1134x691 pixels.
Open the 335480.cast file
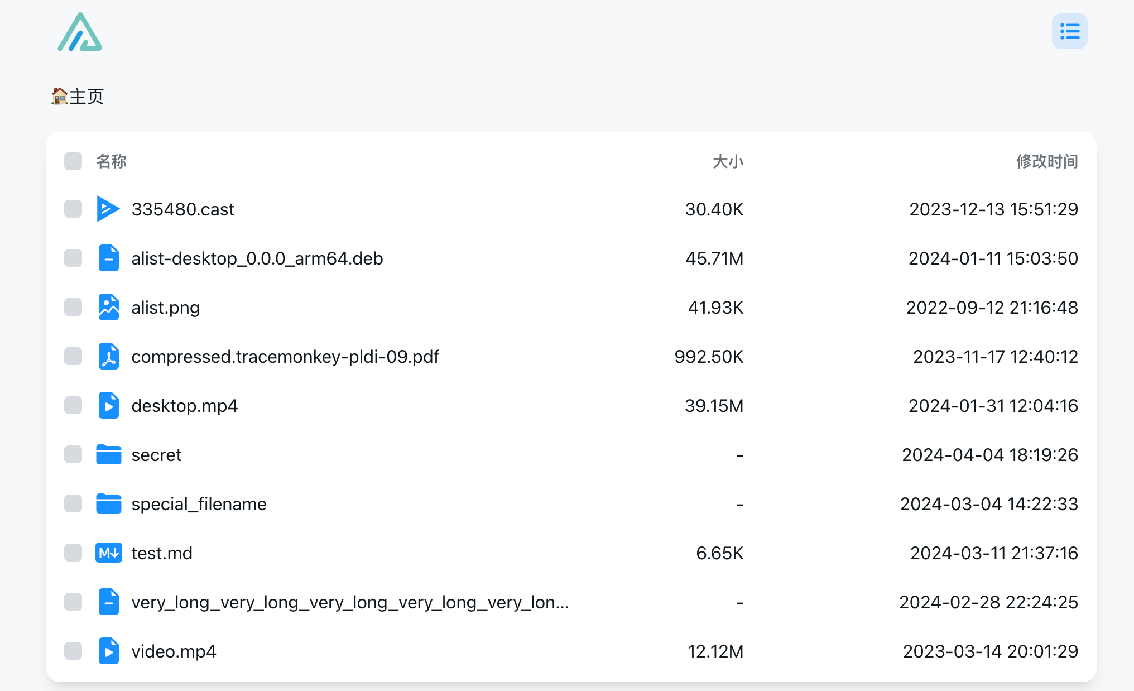183,209
